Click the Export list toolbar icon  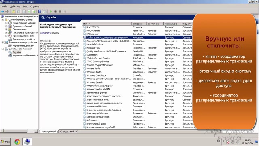pyautogui.click(x=34, y=11)
